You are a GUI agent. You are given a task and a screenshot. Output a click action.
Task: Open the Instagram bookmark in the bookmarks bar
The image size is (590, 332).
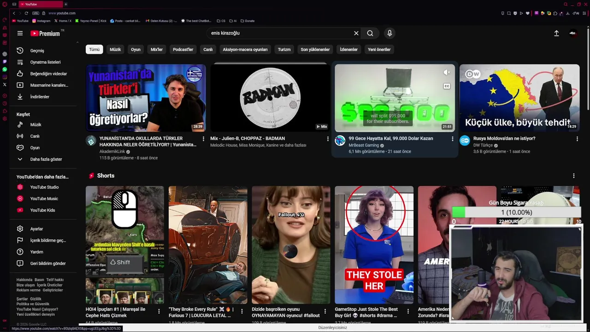(x=41, y=21)
